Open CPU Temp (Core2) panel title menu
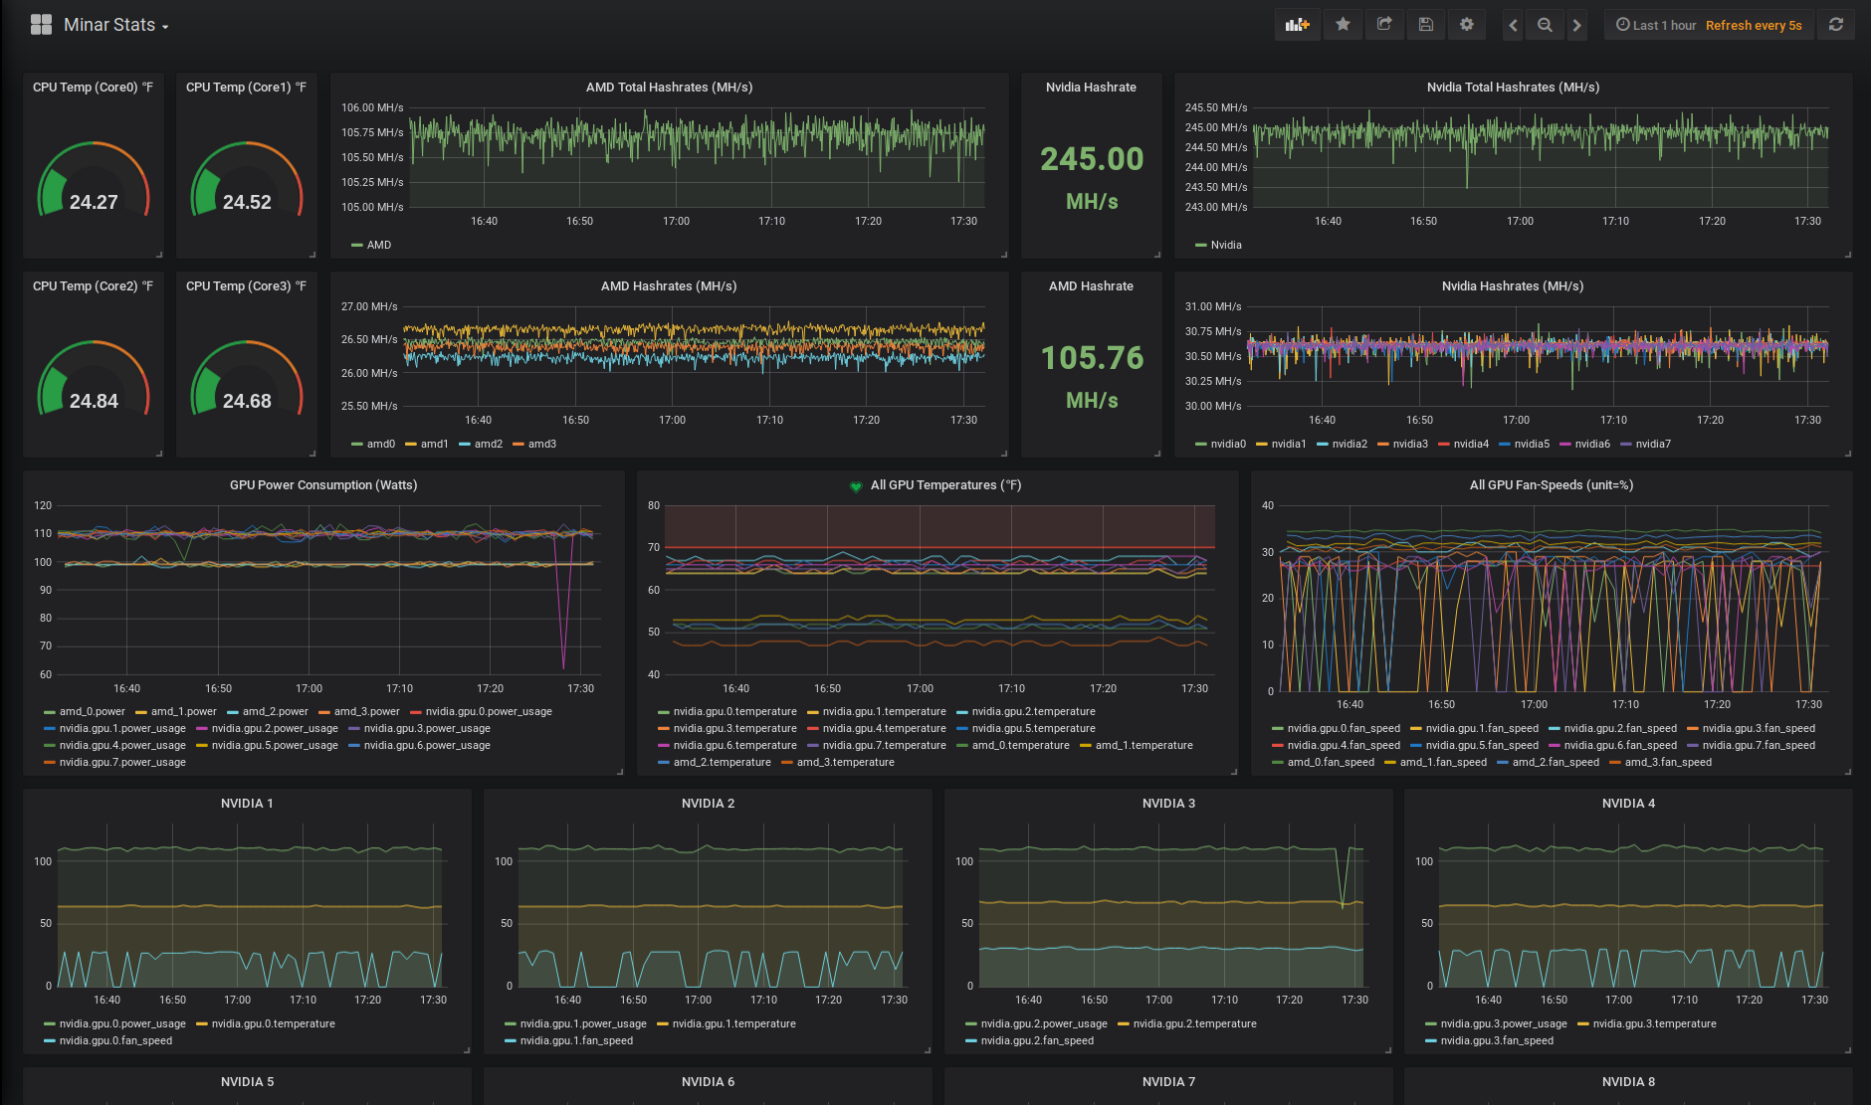The height and width of the screenshot is (1105, 1871). (x=94, y=286)
